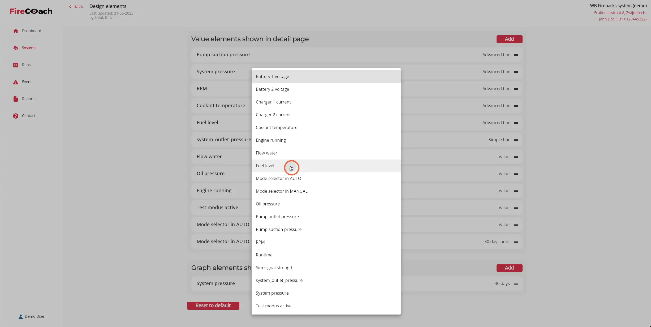Select Mode selector in MANUAL option
The height and width of the screenshot is (327, 651).
click(326, 191)
